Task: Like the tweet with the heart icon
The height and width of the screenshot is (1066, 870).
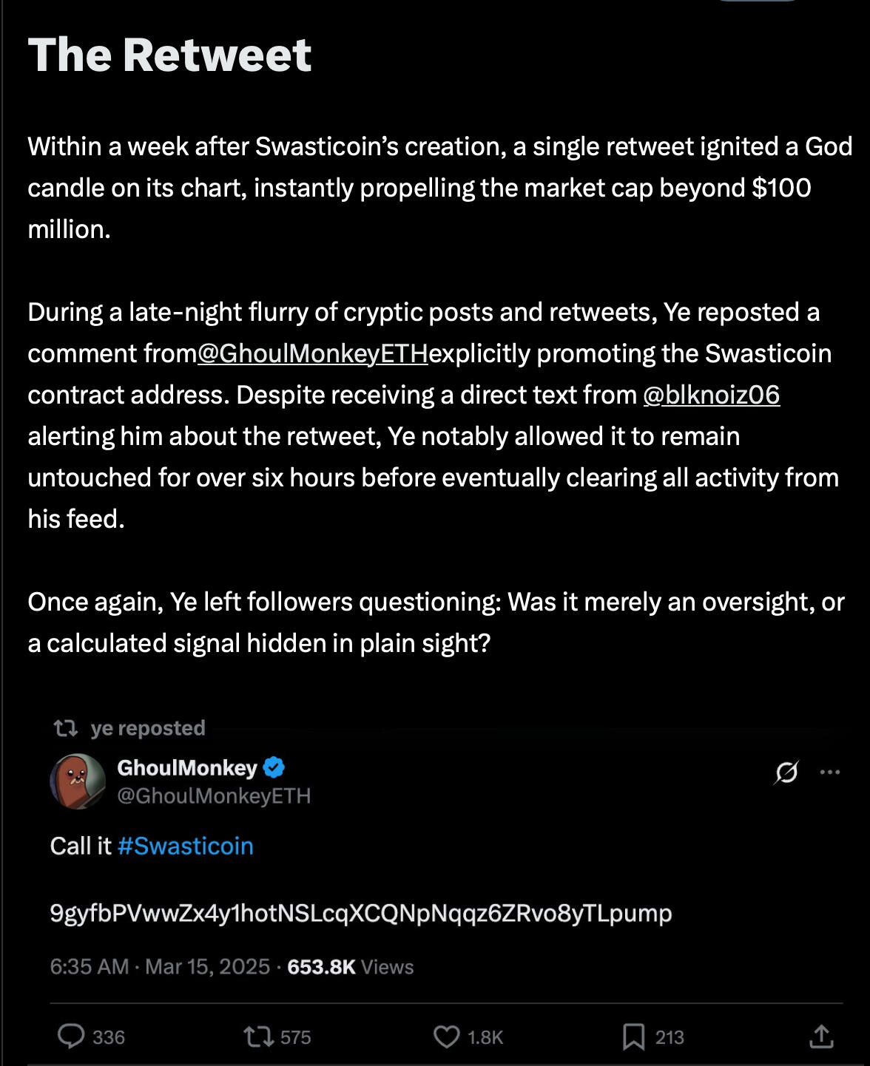Action: pyautogui.click(x=446, y=1036)
